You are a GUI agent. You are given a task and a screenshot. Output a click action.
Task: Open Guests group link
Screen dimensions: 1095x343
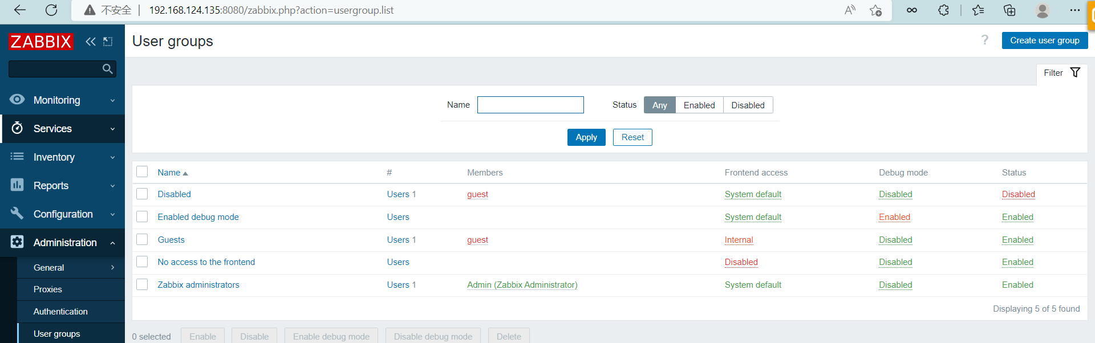pyautogui.click(x=171, y=240)
